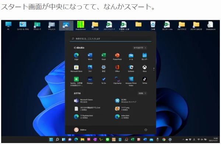Open the Xbox app

point(145,68)
